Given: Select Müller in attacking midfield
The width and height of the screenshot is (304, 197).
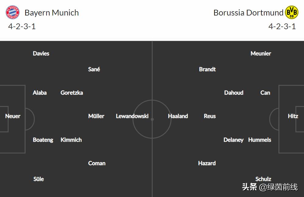Looking at the screenshot, I should (x=96, y=116).
